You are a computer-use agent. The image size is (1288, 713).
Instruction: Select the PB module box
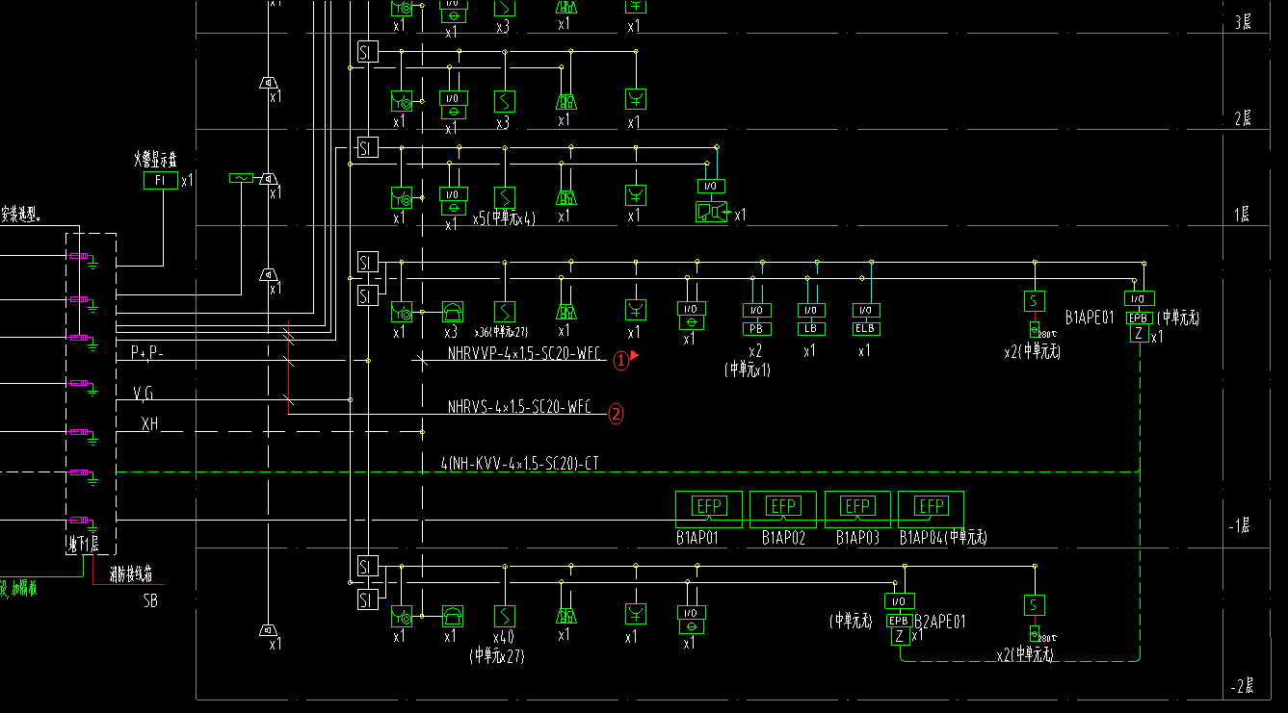pos(755,328)
